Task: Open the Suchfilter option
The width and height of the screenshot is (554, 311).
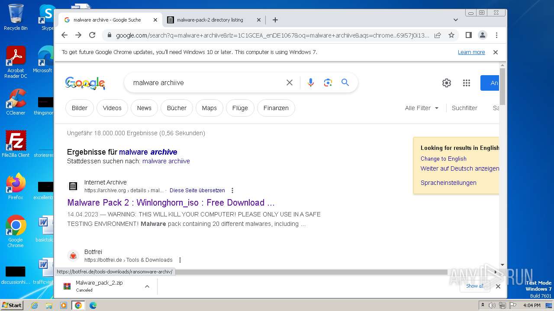Action: [x=464, y=108]
